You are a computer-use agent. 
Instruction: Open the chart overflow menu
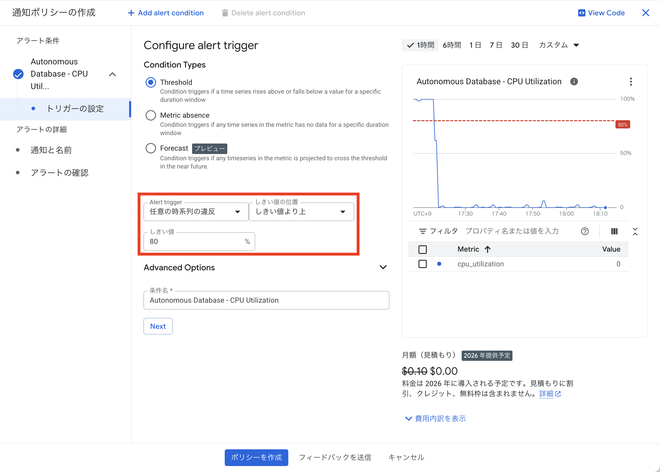pyautogui.click(x=631, y=82)
